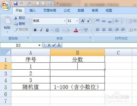Switch to the 视图 tab
Image resolution: width=137 pixels, height=106 pixels.
(109, 11)
